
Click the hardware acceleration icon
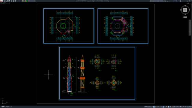pos(187,107)
